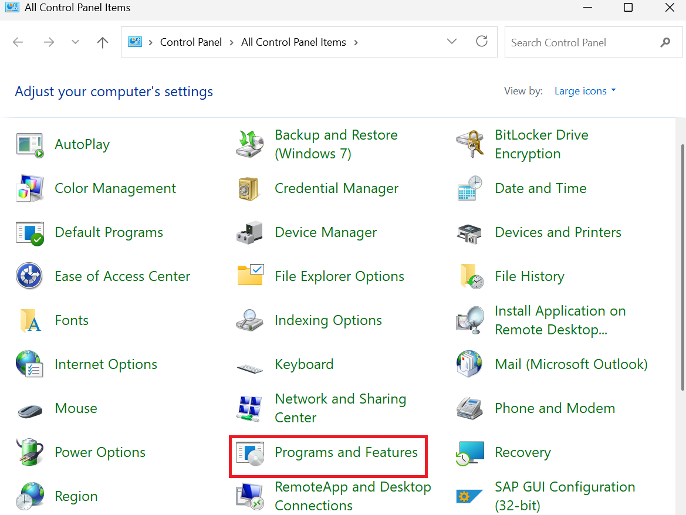Open the Keyboard icon
The width and height of the screenshot is (686, 515).
pos(250,368)
